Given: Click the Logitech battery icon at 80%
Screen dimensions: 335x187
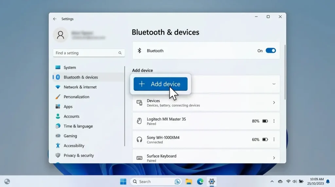Looking at the screenshot, I should (x=265, y=121).
